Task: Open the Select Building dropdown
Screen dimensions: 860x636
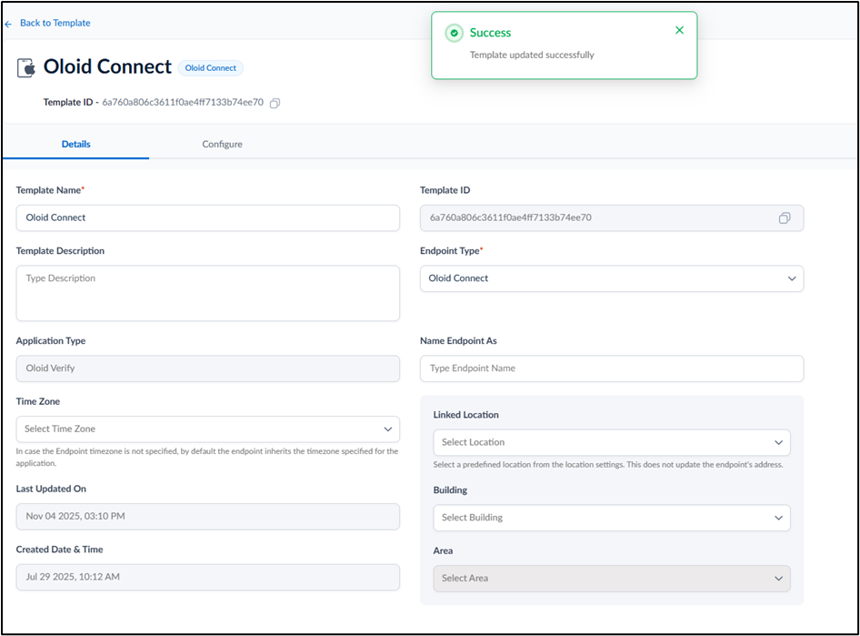Action: (x=612, y=518)
